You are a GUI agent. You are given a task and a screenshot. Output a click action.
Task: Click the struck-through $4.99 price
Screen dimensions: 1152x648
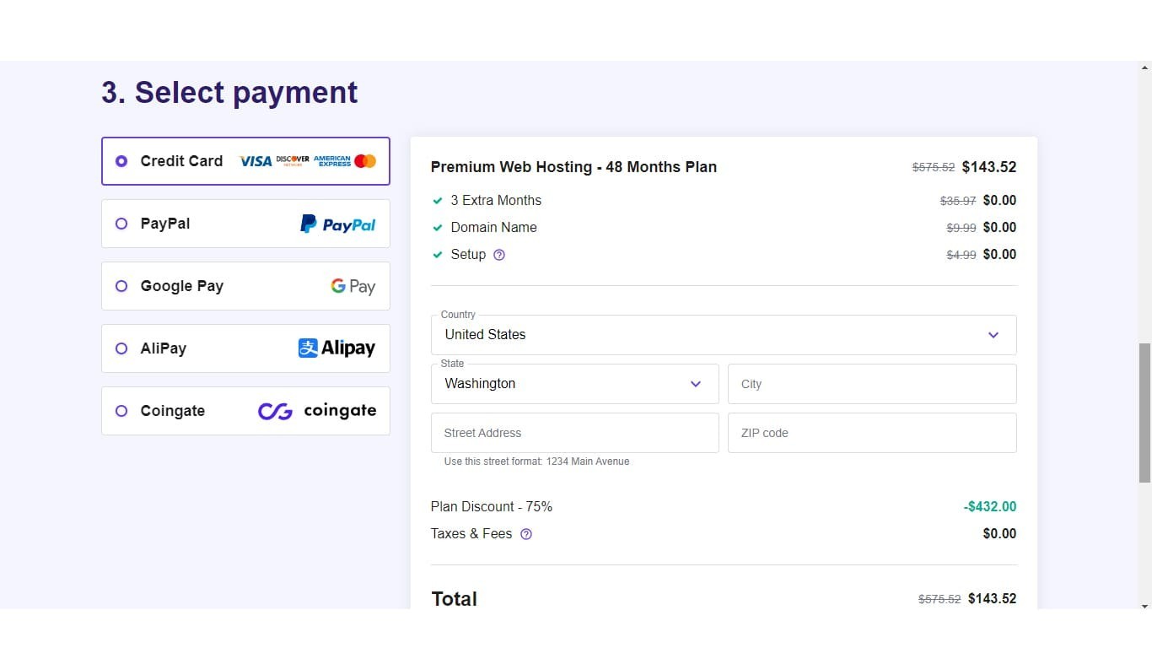[x=961, y=255]
